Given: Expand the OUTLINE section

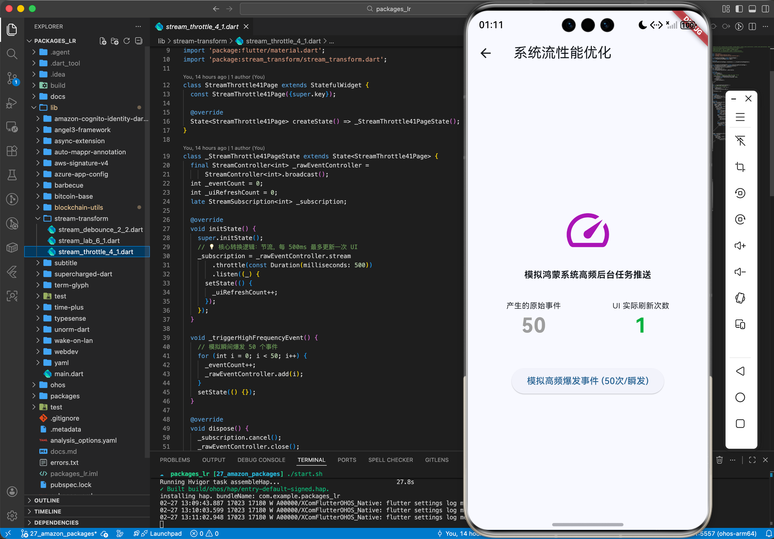Looking at the screenshot, I should tap(46, 500).
